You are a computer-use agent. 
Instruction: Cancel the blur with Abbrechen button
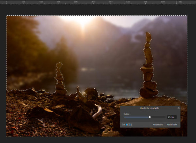(x=172, y=125)
